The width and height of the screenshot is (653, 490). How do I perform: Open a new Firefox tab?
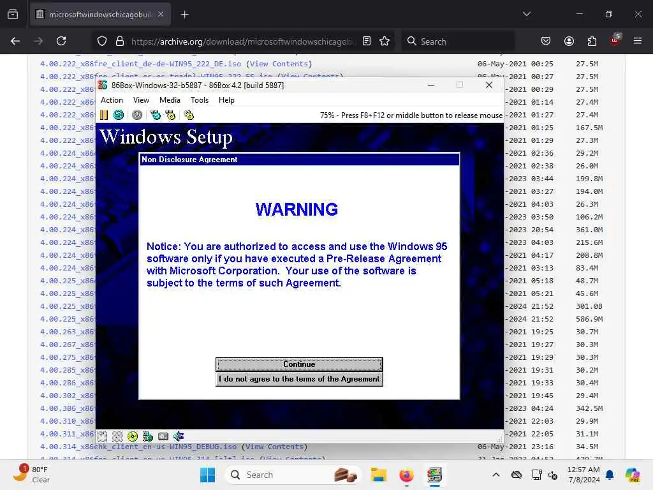(x=184, y=15)
